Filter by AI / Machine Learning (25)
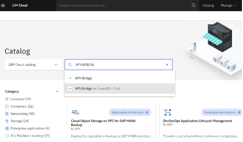243x142 pixels. pyautogui.click(x=30, y=136)
